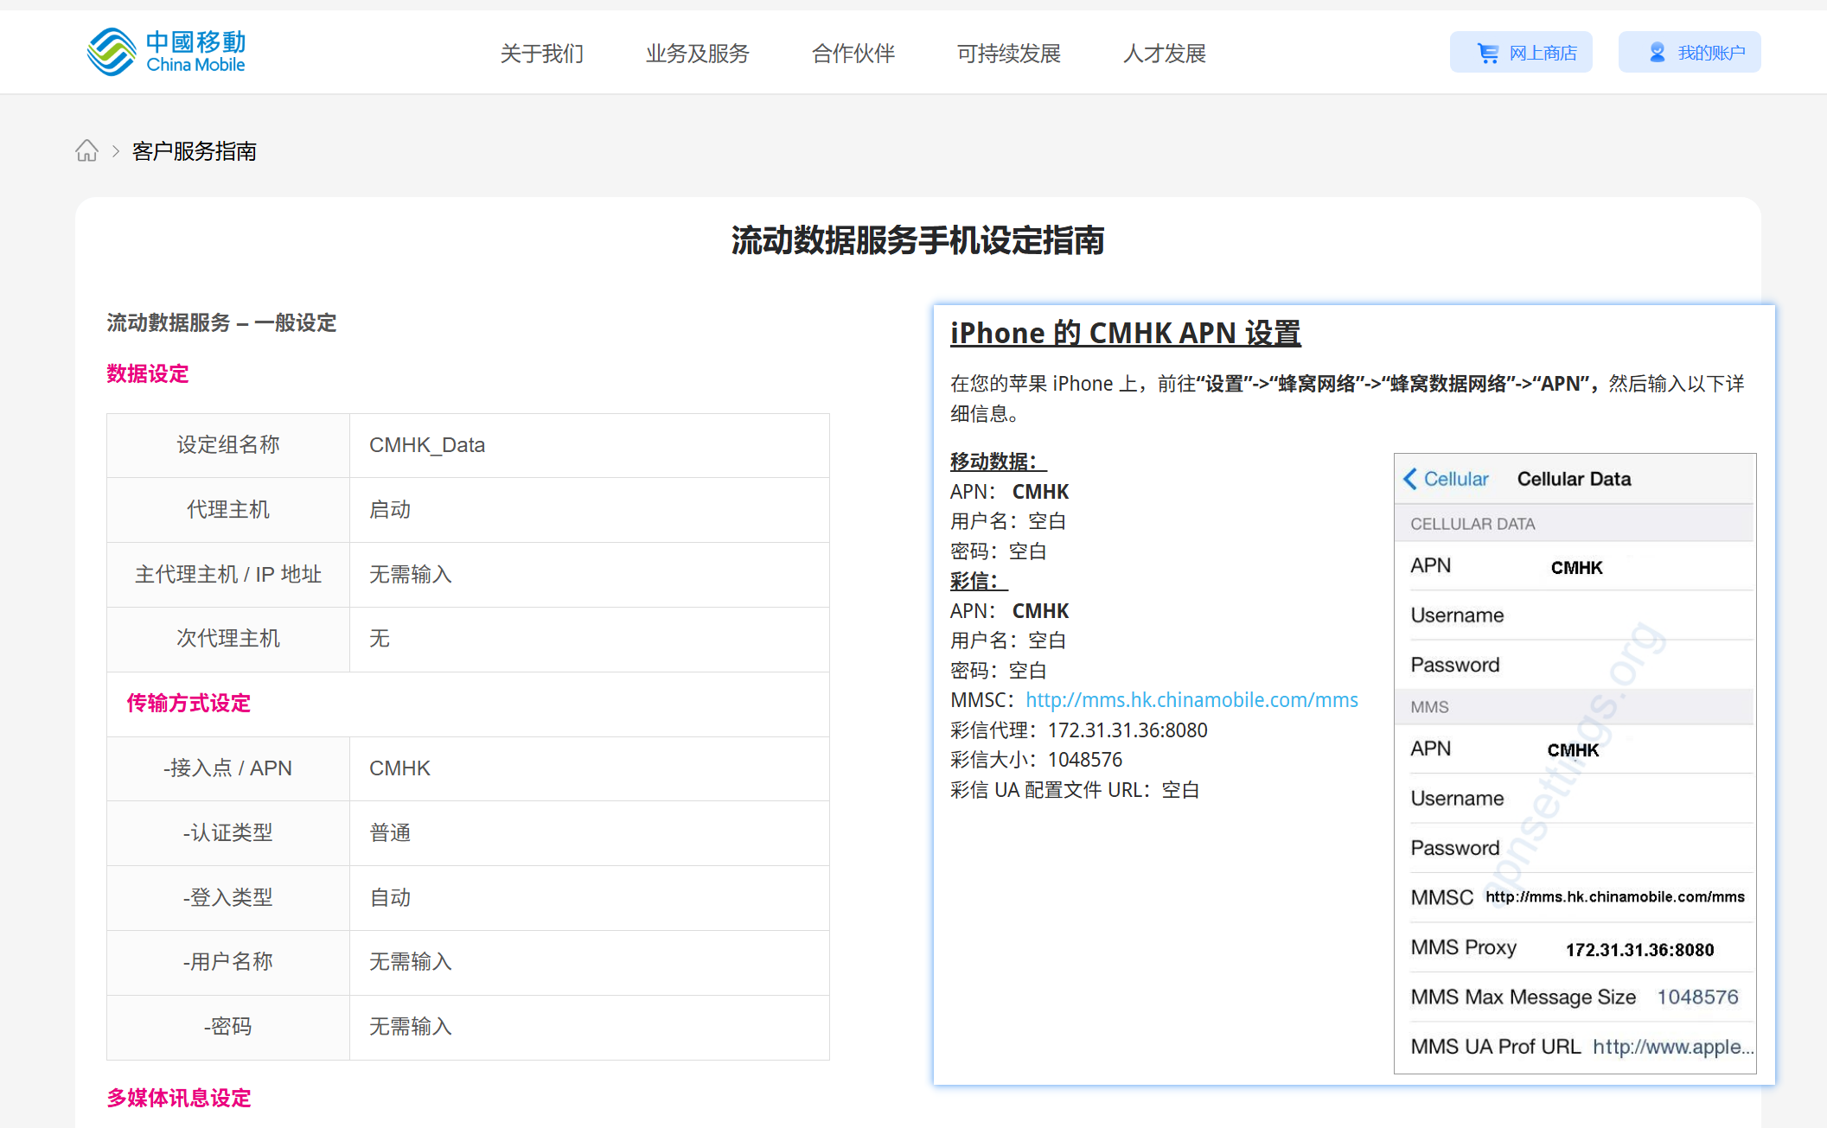Viewport: 1827px width, 1128px height.
Task: Click the breadcrumb separator arrow
Action: click(x=115, y=151)
